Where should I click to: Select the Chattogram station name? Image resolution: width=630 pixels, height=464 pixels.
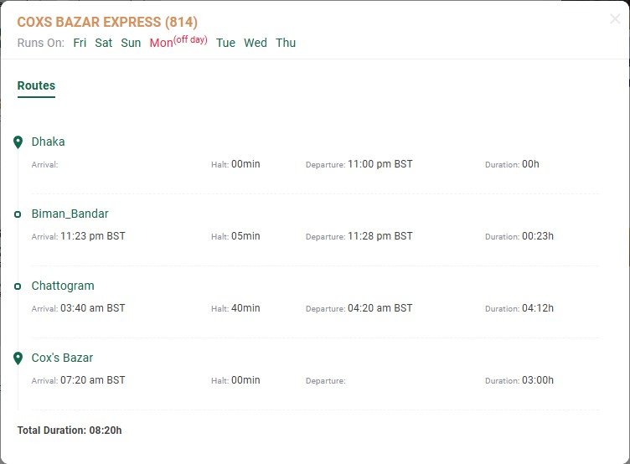63,286
